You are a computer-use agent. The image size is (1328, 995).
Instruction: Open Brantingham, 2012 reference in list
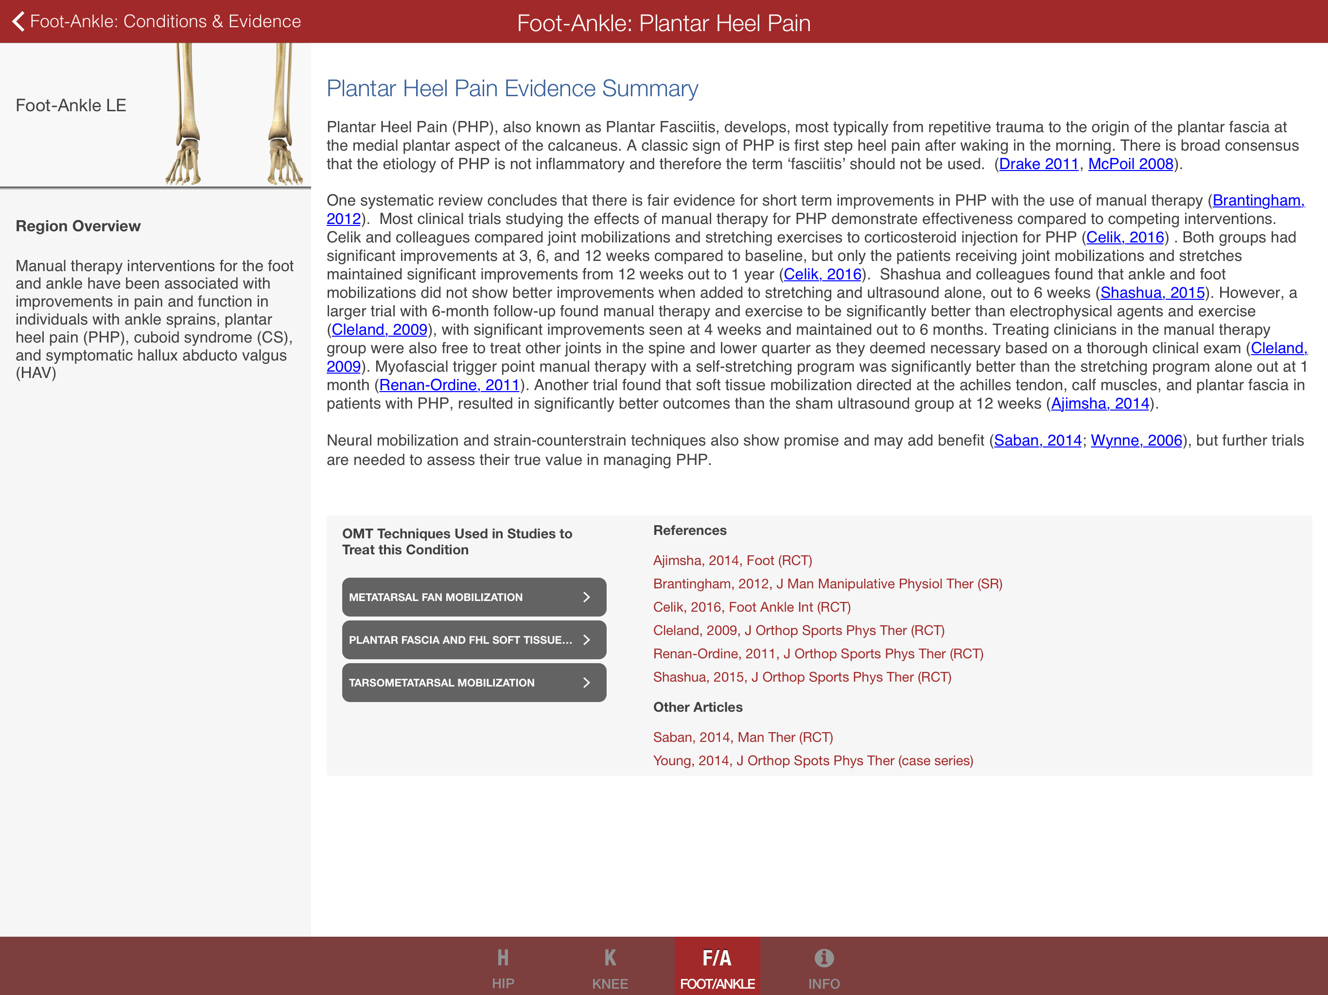[827, 583]
